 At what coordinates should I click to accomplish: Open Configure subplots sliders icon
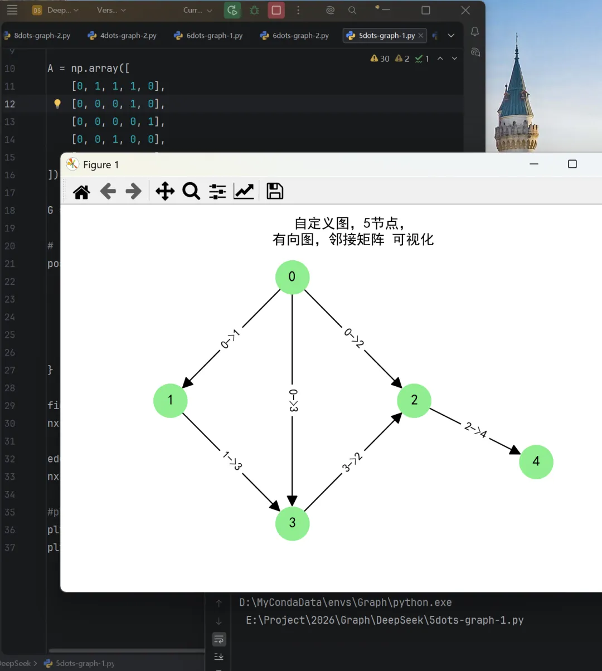tap(217, 192)
